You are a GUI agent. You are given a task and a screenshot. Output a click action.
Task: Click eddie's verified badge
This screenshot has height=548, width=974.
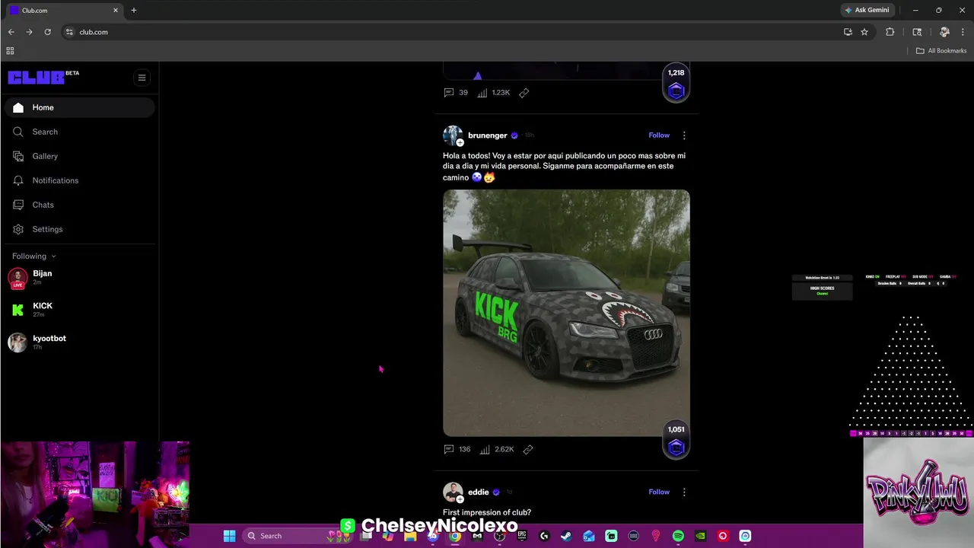496,492
